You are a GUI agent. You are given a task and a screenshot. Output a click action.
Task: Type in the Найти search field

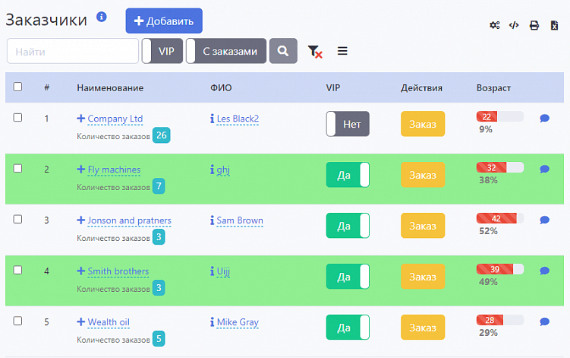(73, 51)
